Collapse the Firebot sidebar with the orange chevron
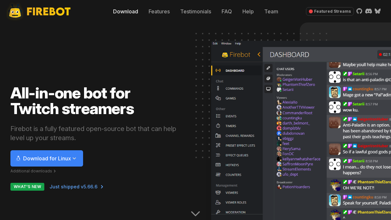Screen dimensions: 391x220 (x=259, y=54)
